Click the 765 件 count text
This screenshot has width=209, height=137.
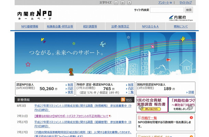pyautogui.click(x=109, y=89)
